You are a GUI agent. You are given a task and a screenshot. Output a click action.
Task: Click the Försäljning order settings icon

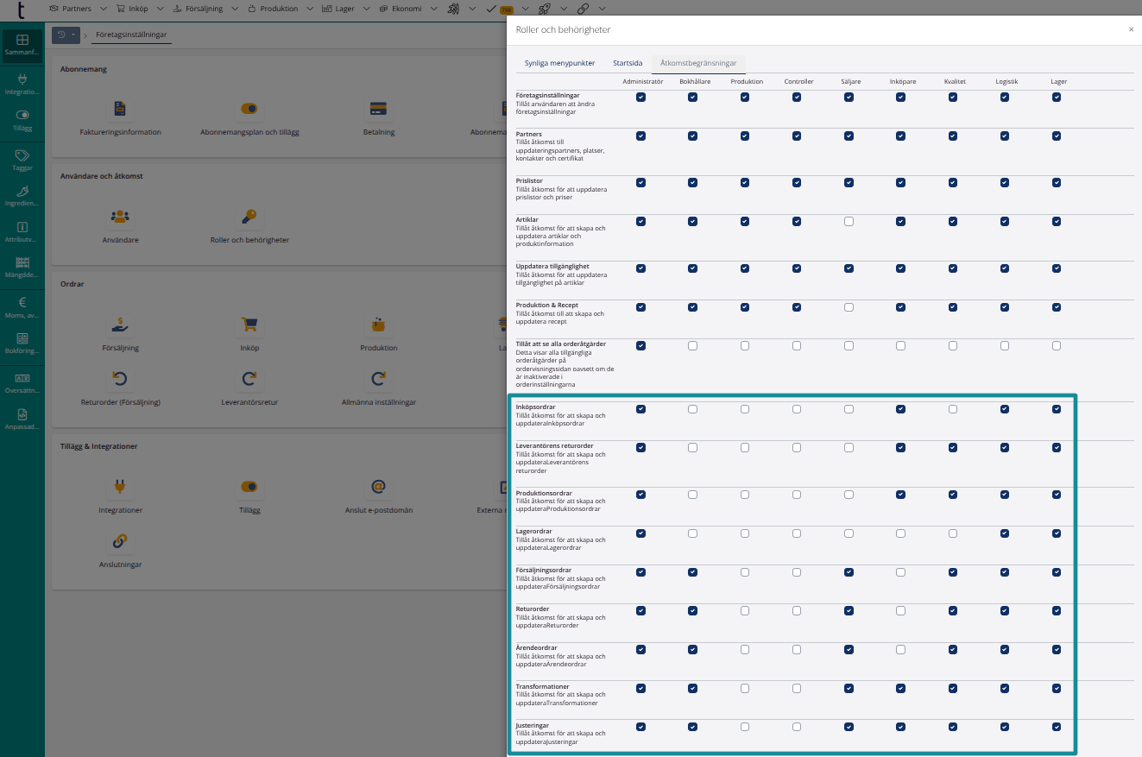pyautogui.click(x=120, y=325)
